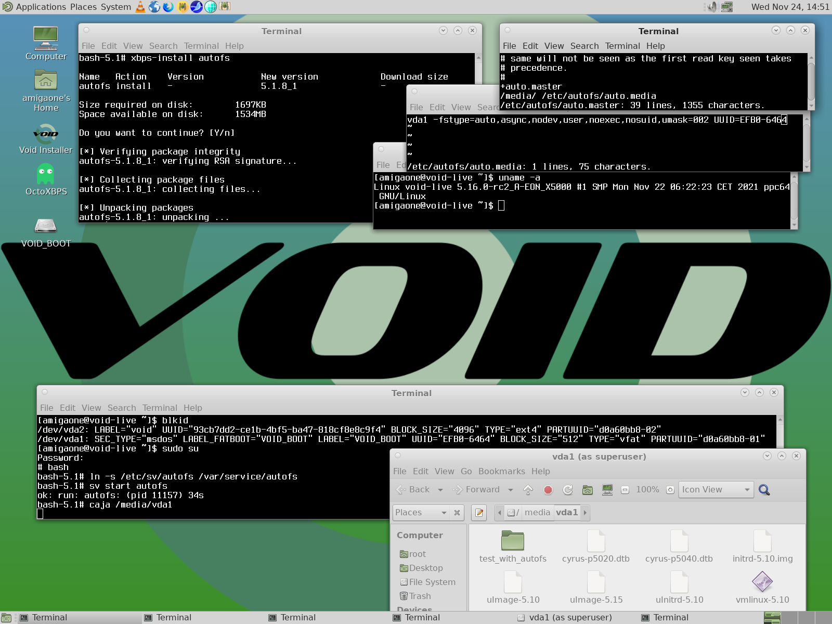Open Desktop in the Caja sidebar
The image size is (832, 624).
pos(421,568)
